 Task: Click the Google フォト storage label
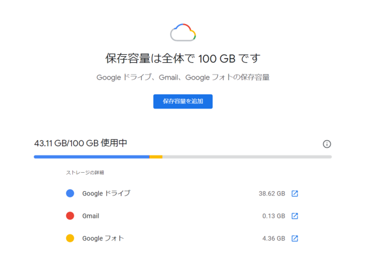pyautogui.click(x=103, y=238)
